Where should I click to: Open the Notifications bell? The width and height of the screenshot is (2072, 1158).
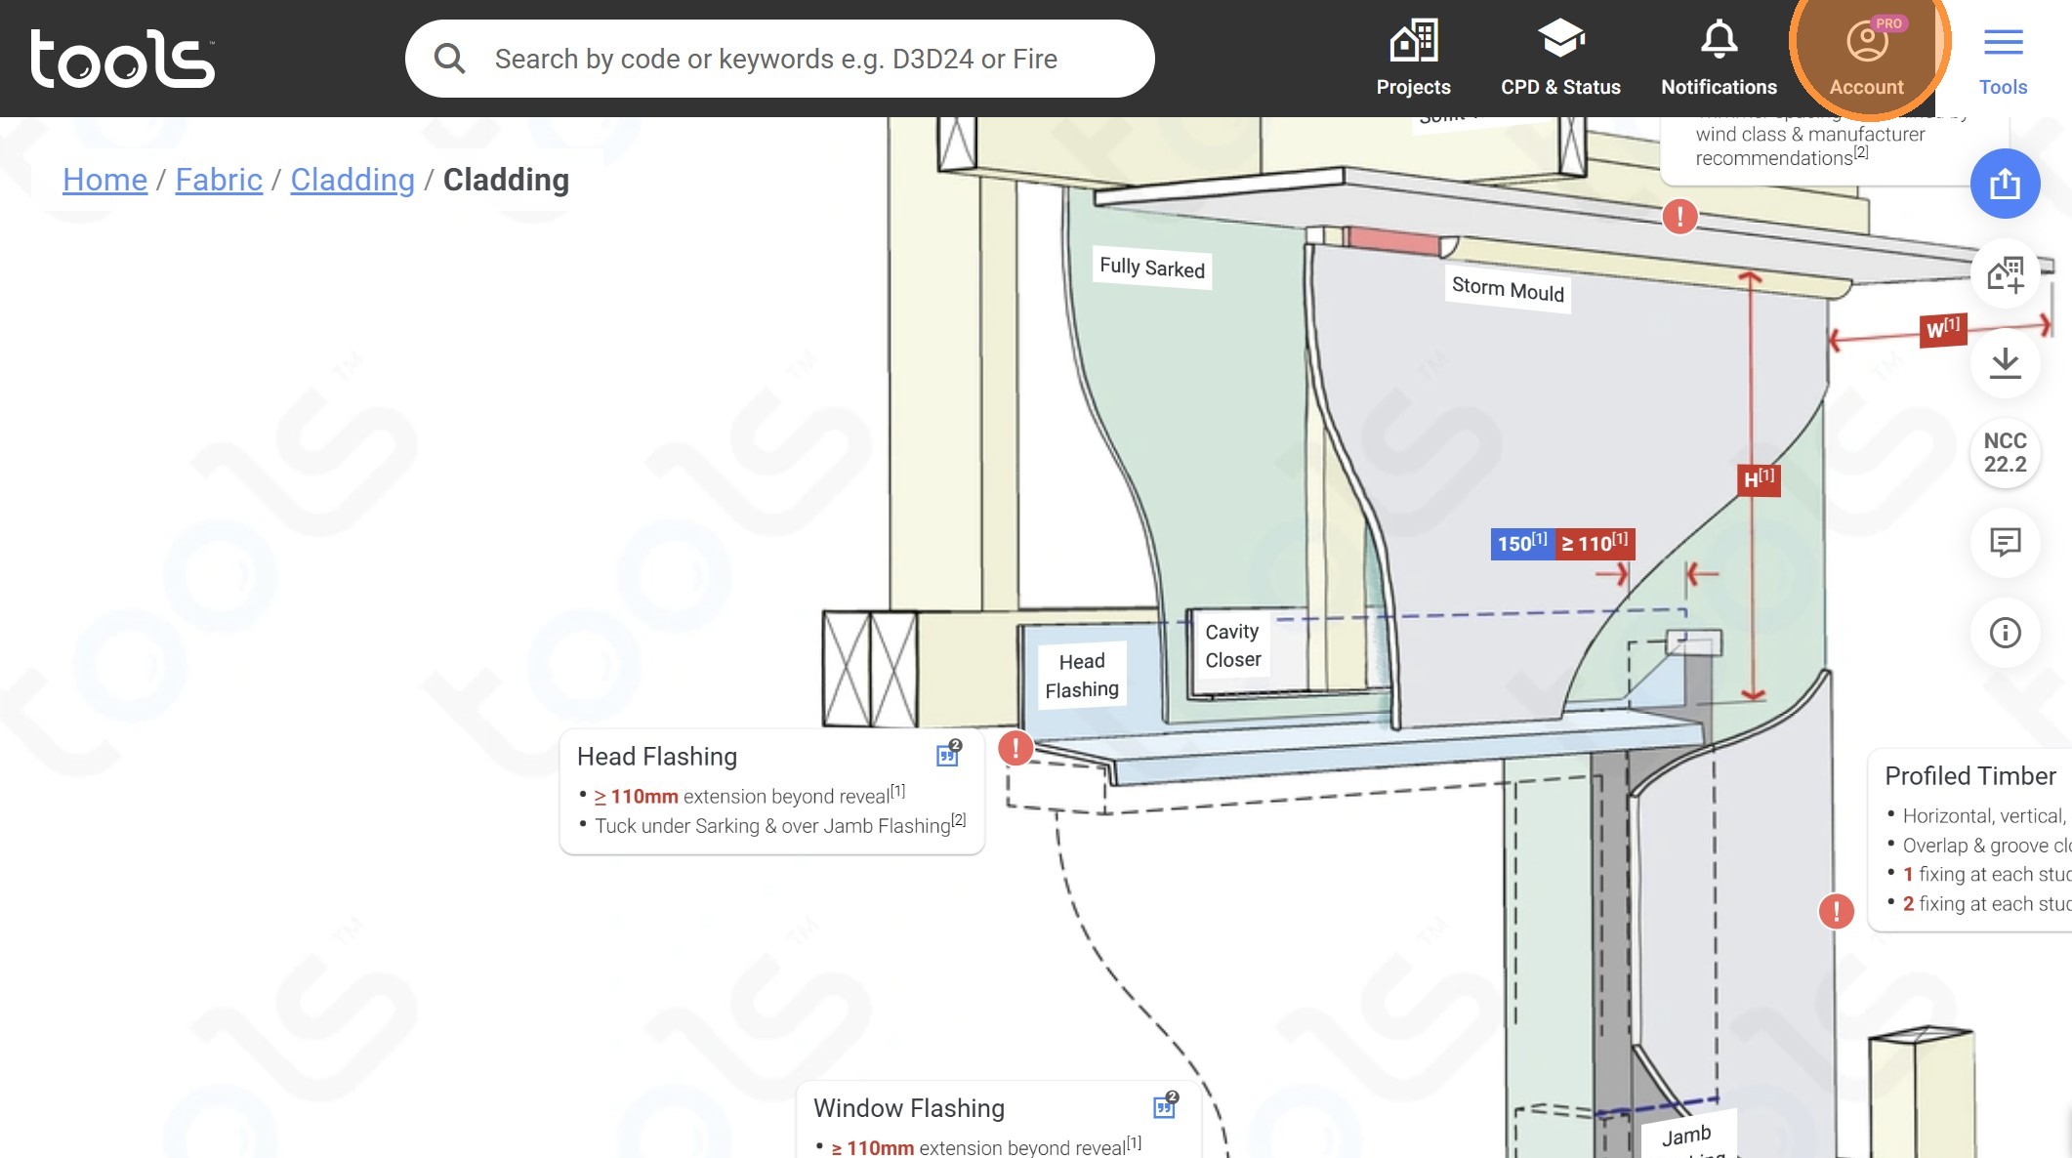click(x=1719, y=59)
